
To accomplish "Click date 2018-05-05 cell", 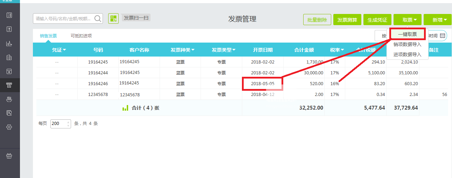I will click(263, 84).
